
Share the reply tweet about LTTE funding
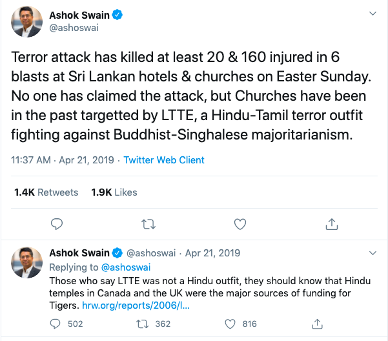(x=317, y=324)
